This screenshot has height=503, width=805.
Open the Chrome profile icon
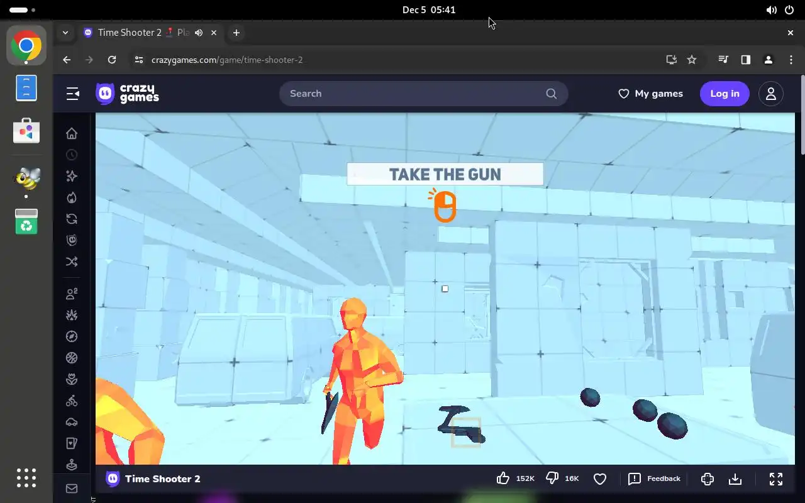click(769, 60)
